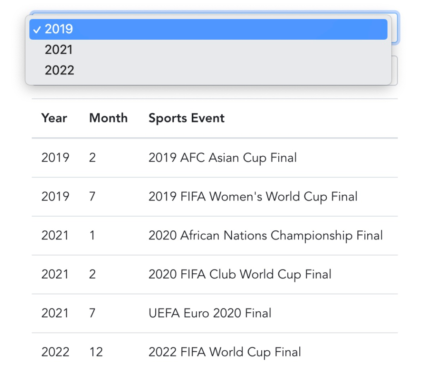Select the 2019 option in dropdown
This screenshot has height=380, width=424.
pyautogui.click(x=208, y=29)
